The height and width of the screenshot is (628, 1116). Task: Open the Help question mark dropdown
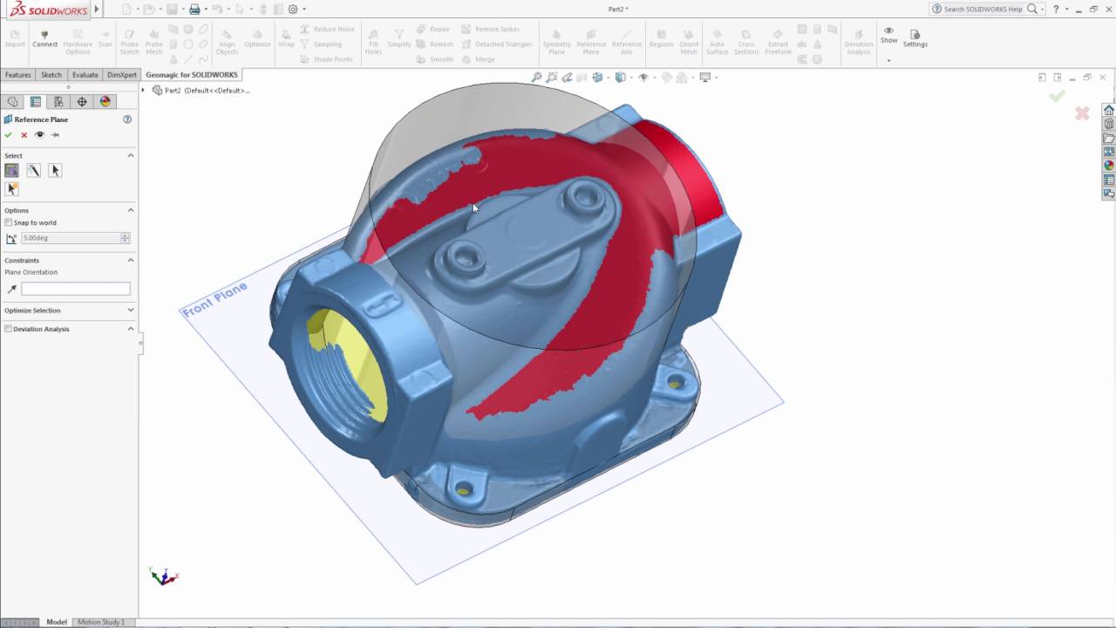tap(1066, 10)
